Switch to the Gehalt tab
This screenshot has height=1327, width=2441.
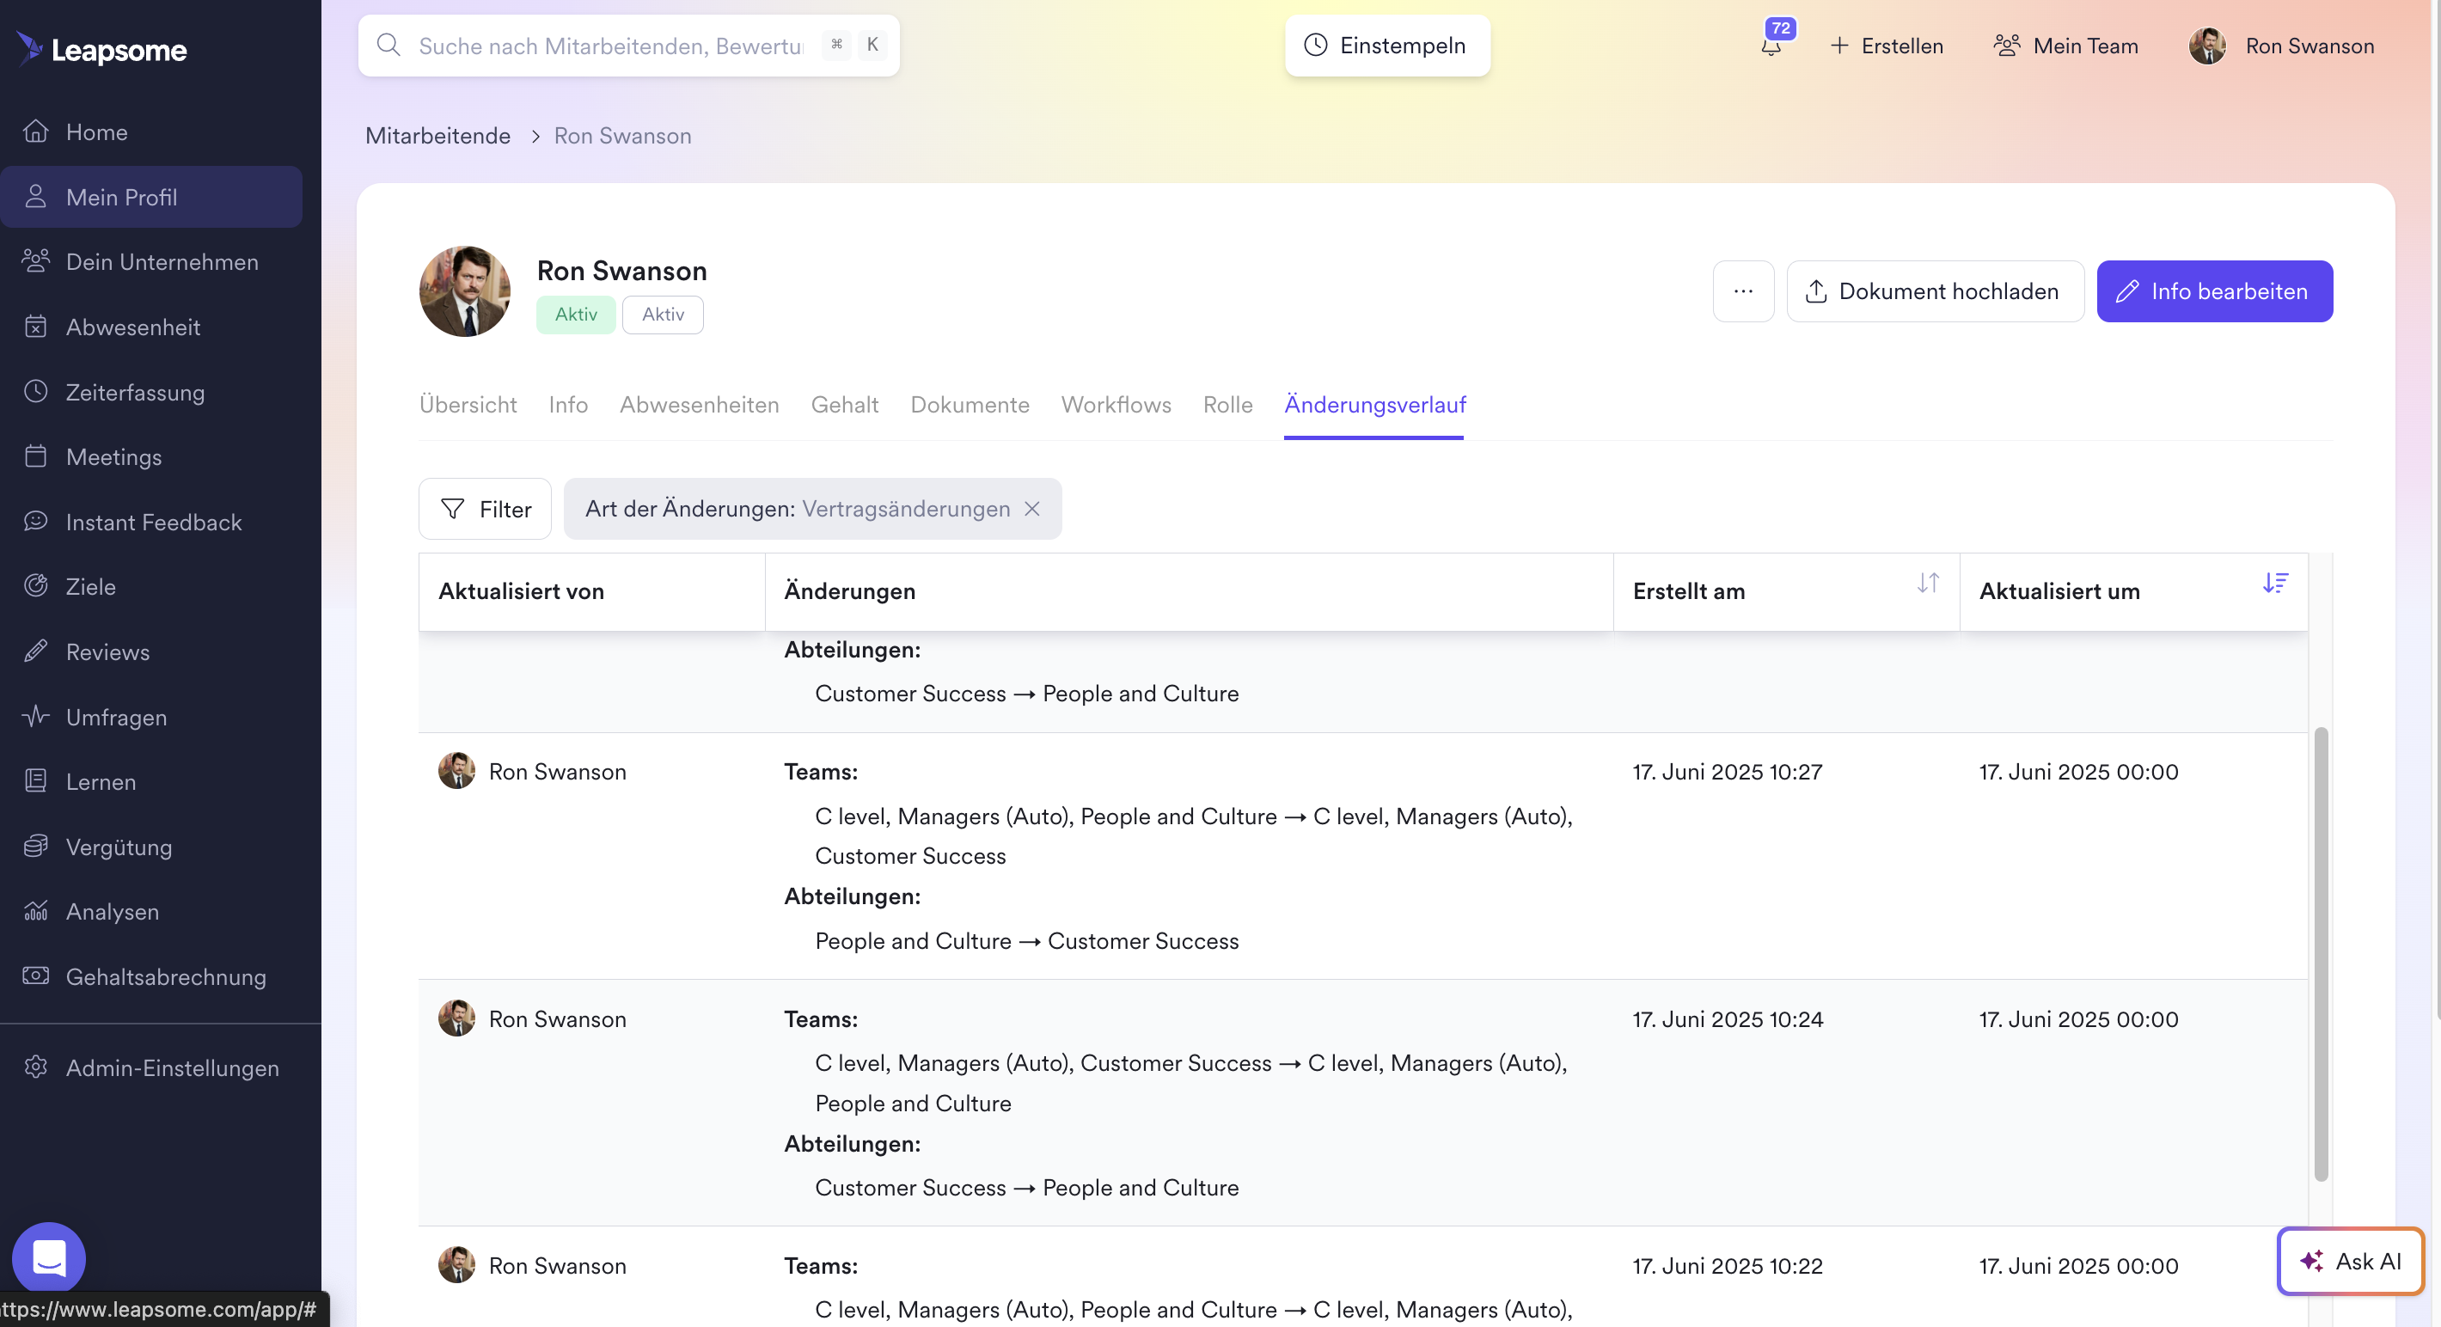(x=845, y=405)
